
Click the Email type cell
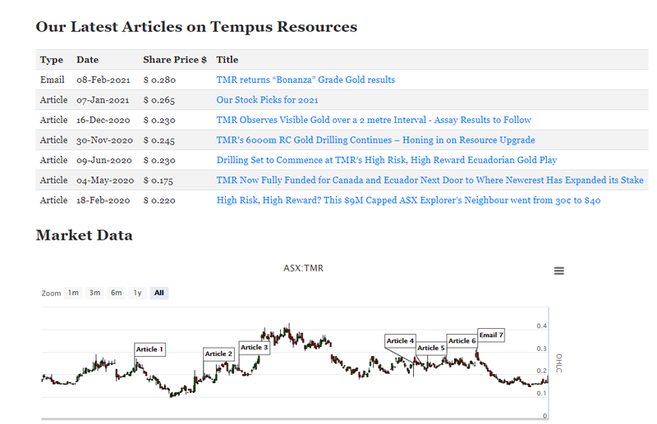coord(52,80)
